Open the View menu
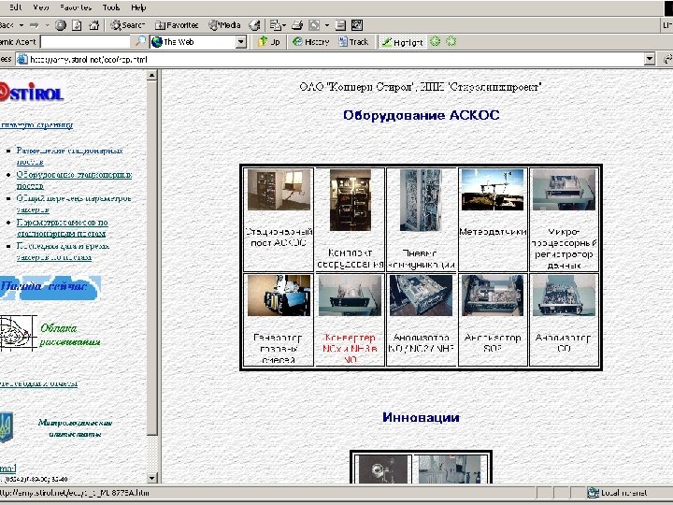 [x=41, y=7]
